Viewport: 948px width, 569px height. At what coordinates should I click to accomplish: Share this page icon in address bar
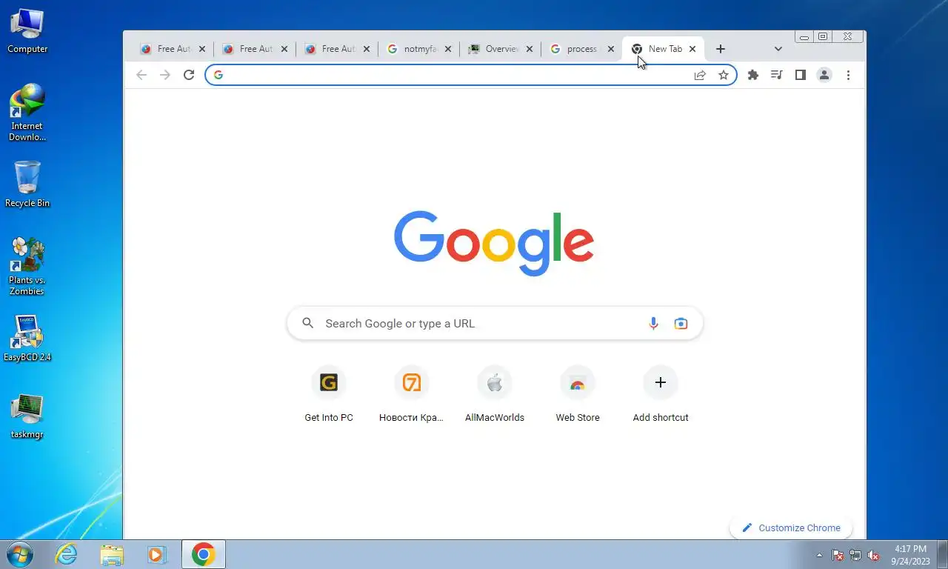pos(700,75)
